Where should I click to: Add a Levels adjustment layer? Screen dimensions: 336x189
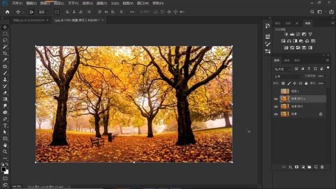click(x=292, y=34)
